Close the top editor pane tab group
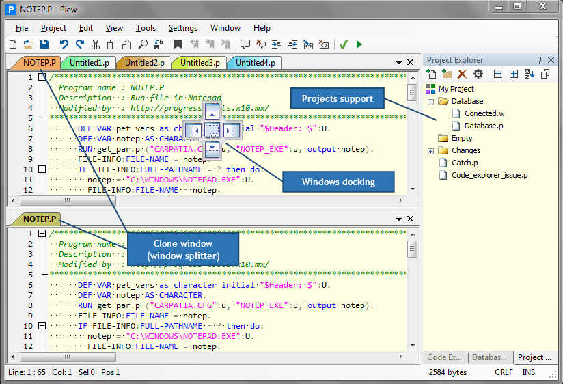Screen dimensions: 563x384 tap(411, 62)
